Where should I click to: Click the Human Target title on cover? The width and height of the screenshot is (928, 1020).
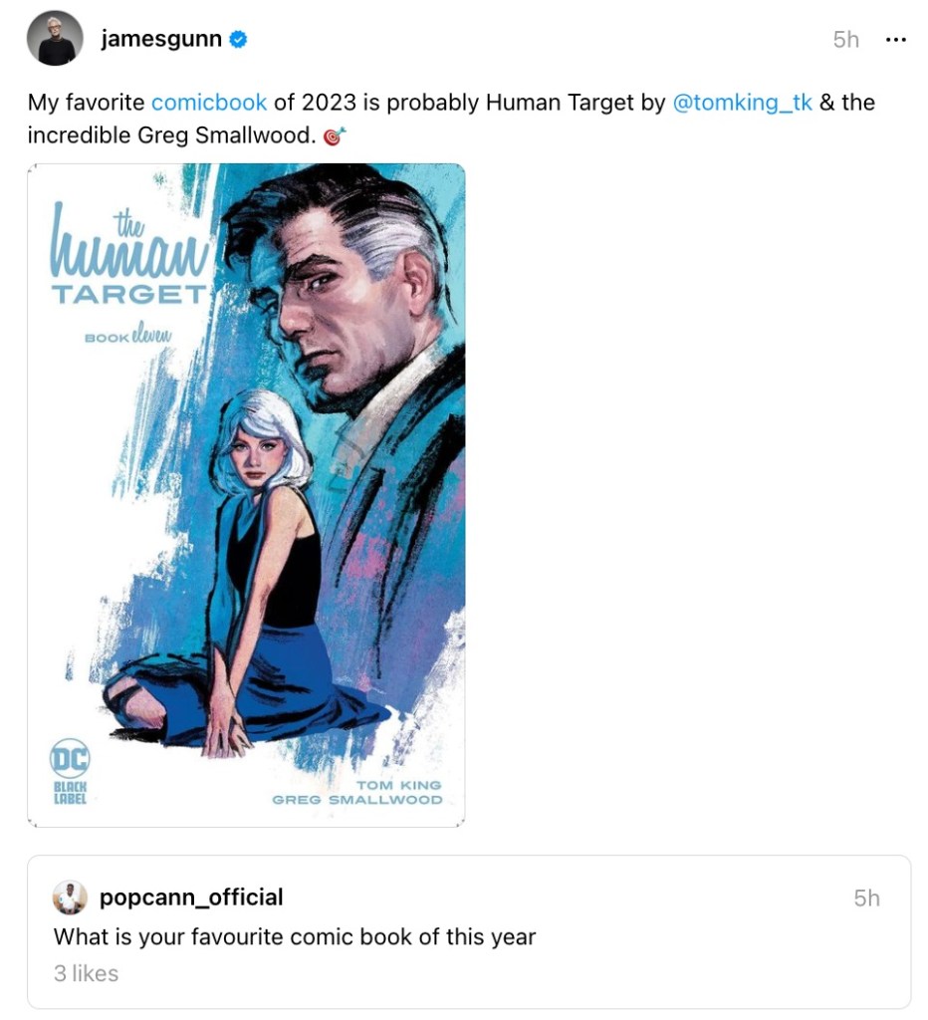(130, 254)
